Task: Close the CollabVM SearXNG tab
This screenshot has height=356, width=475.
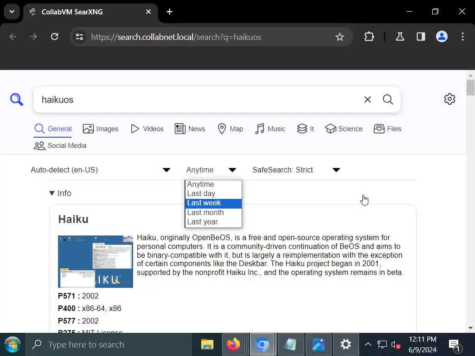Action: point(148,12)
